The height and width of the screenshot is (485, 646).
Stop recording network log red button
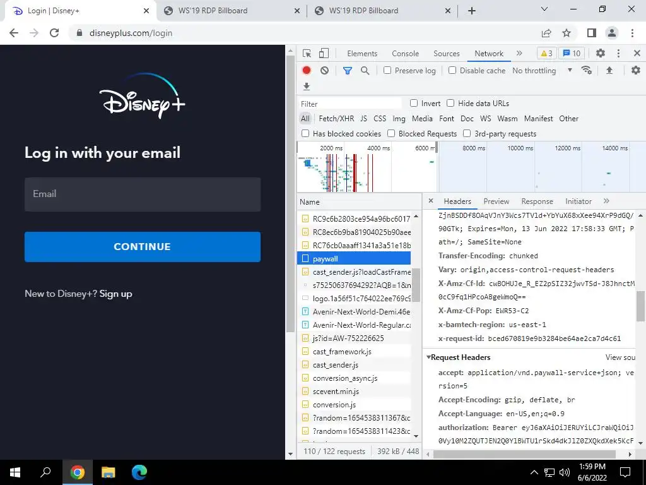click(307, 71)
